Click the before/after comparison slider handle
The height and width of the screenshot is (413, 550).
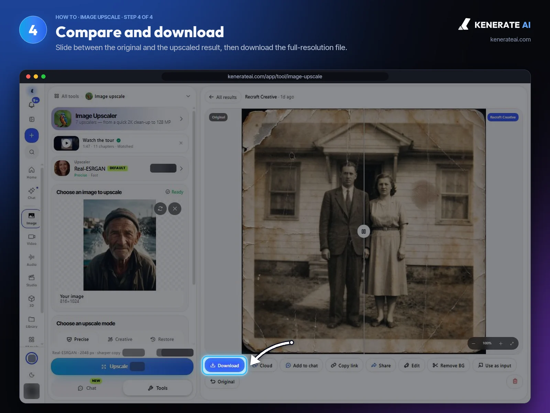click(364, 231)
